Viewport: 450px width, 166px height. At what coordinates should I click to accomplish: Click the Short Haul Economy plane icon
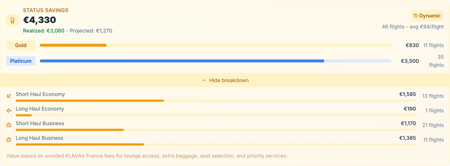coord(9,96)
